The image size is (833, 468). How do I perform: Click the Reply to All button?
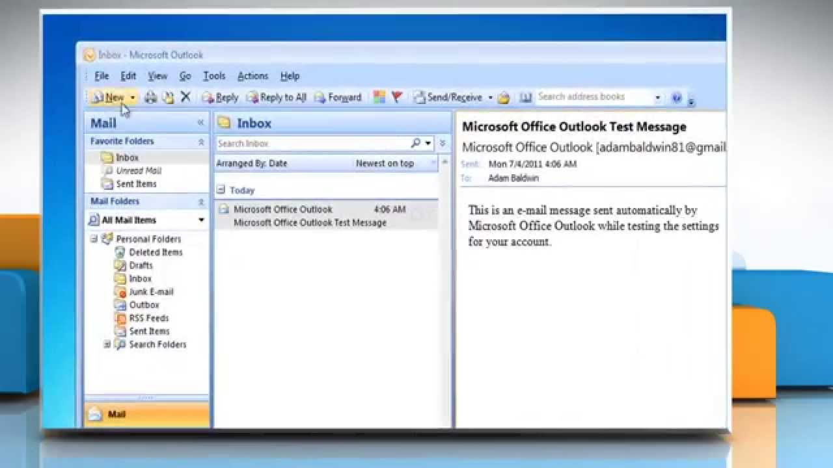[276, 97]
